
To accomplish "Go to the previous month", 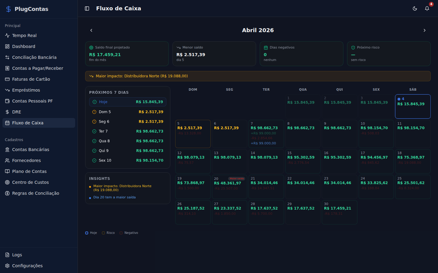I will [91, 30].
